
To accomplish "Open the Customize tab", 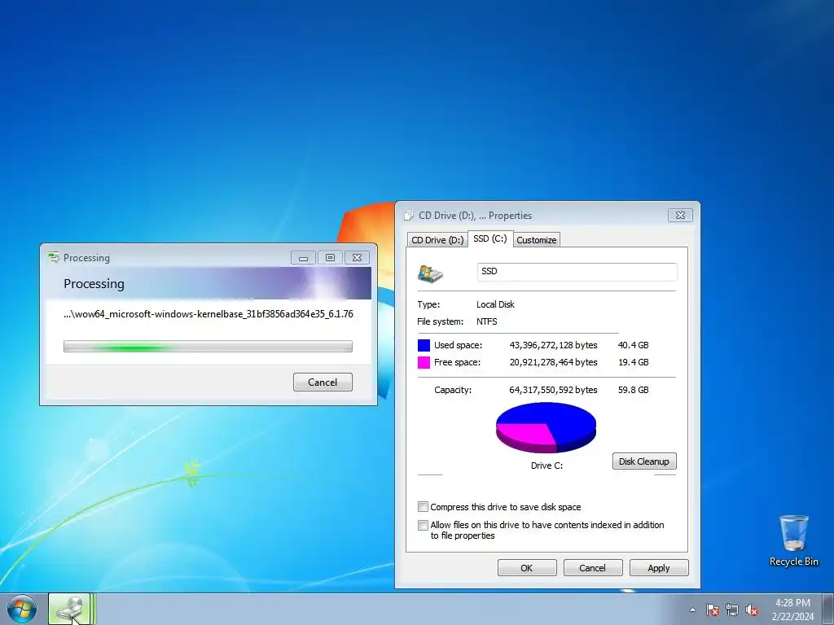I will [536, 240].
